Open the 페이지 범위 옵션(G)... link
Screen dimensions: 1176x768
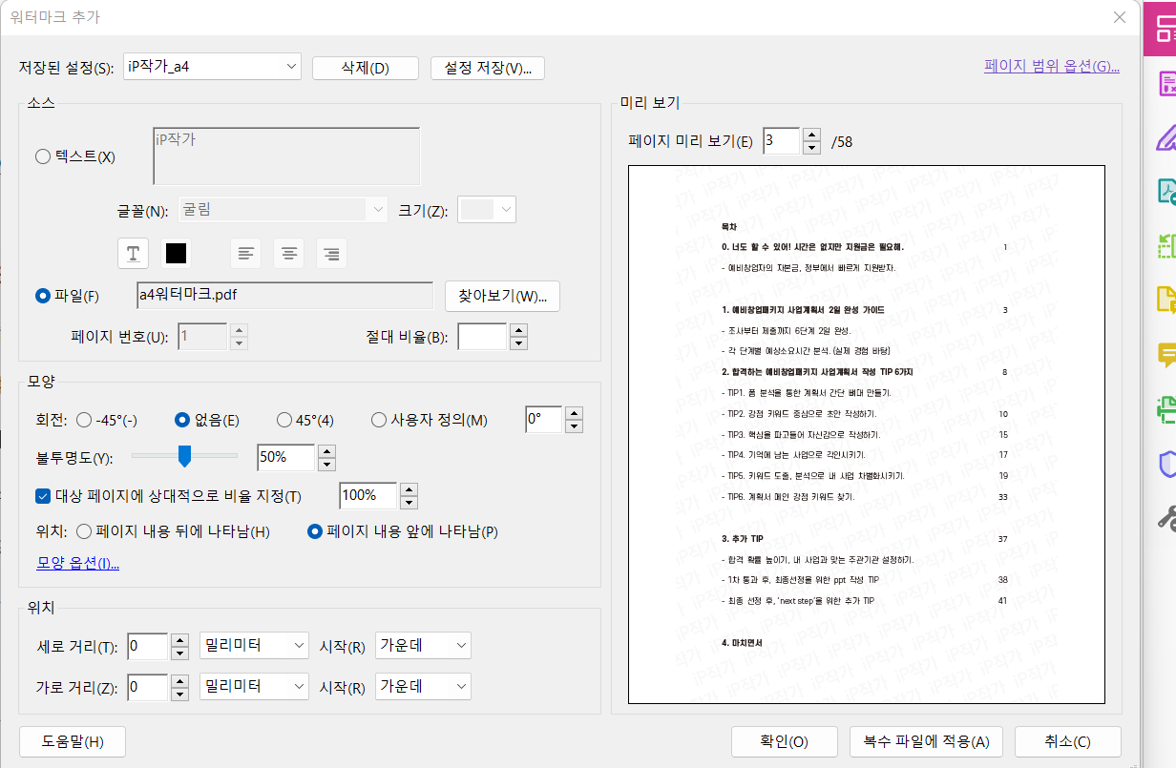tap(1052, 67)
